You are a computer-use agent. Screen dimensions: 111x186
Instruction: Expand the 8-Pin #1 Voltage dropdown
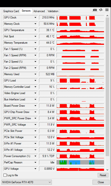pyautogui.click(x=35, y=150)
